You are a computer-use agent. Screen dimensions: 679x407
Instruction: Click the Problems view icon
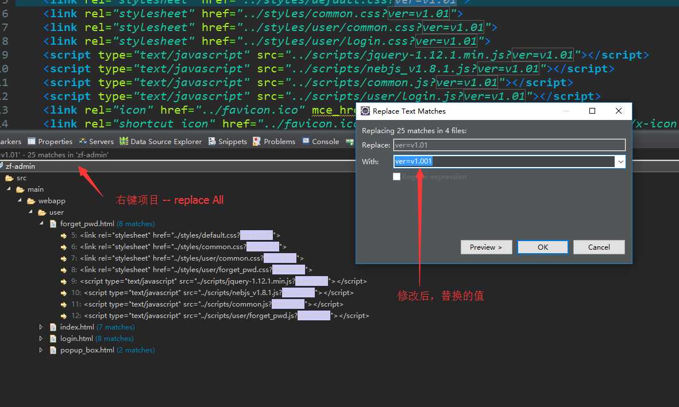[256, 141]
